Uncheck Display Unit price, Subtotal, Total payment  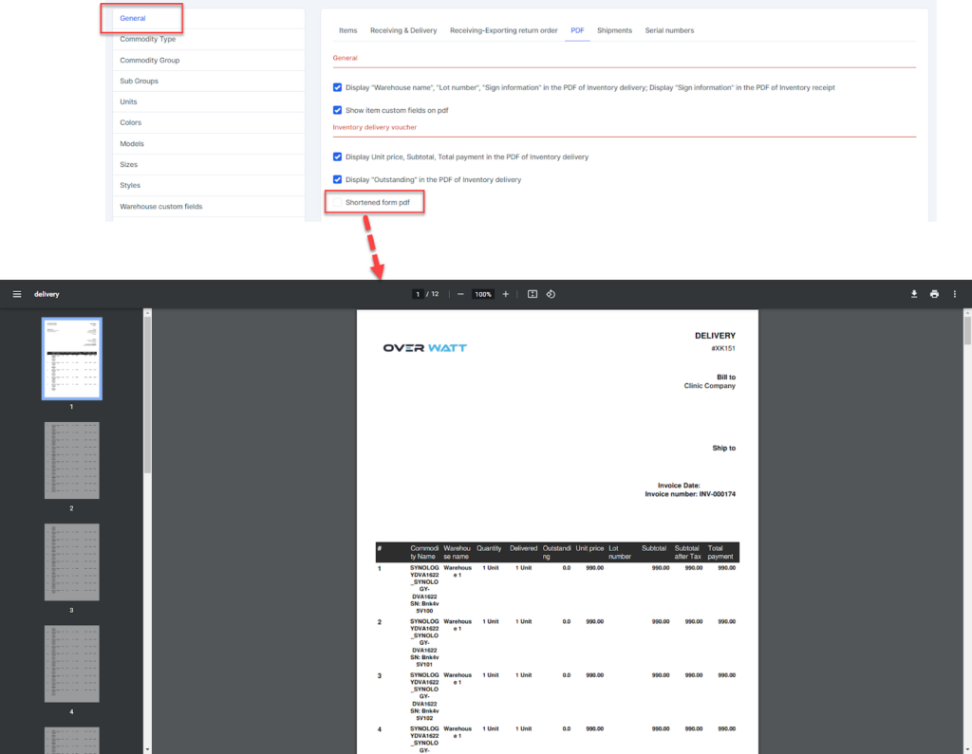(337, 156)
